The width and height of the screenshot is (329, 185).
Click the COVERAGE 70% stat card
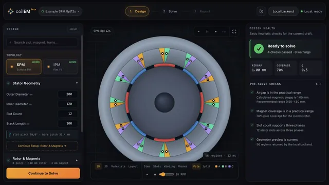tap(286, 68)
